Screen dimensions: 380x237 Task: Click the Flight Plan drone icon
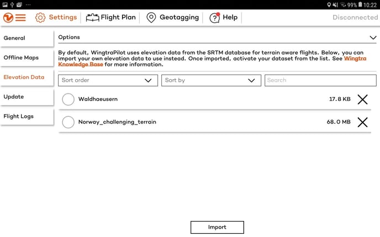point(92,18)
